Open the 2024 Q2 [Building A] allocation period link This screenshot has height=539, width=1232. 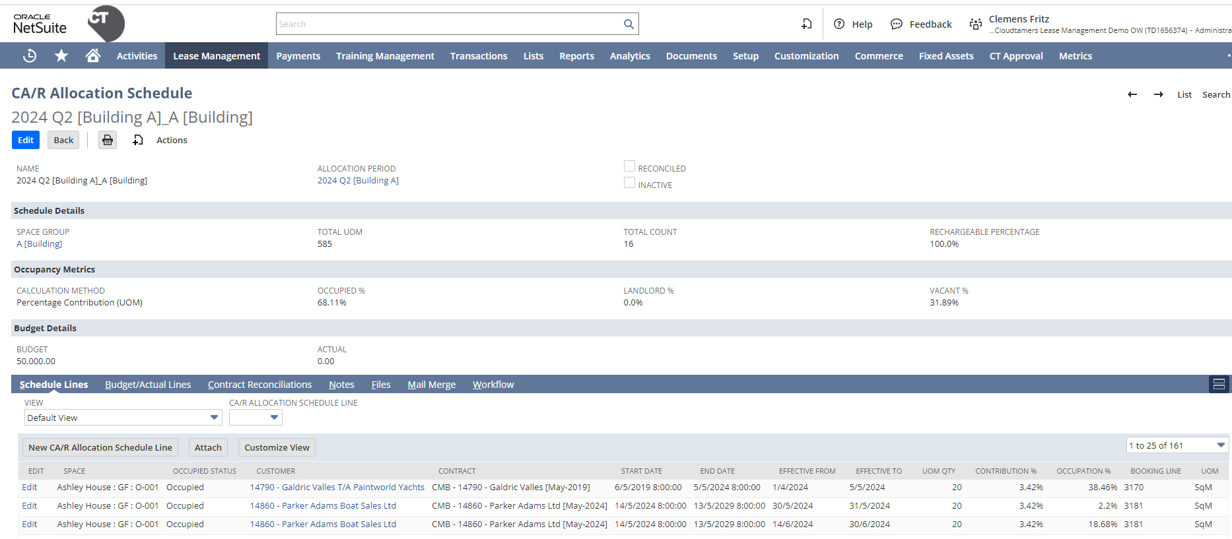(358, 181)
